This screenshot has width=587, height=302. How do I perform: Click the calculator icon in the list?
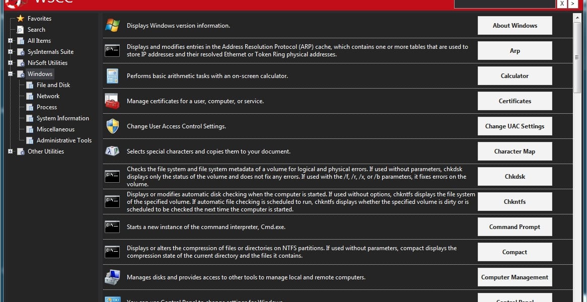(112, 76)
